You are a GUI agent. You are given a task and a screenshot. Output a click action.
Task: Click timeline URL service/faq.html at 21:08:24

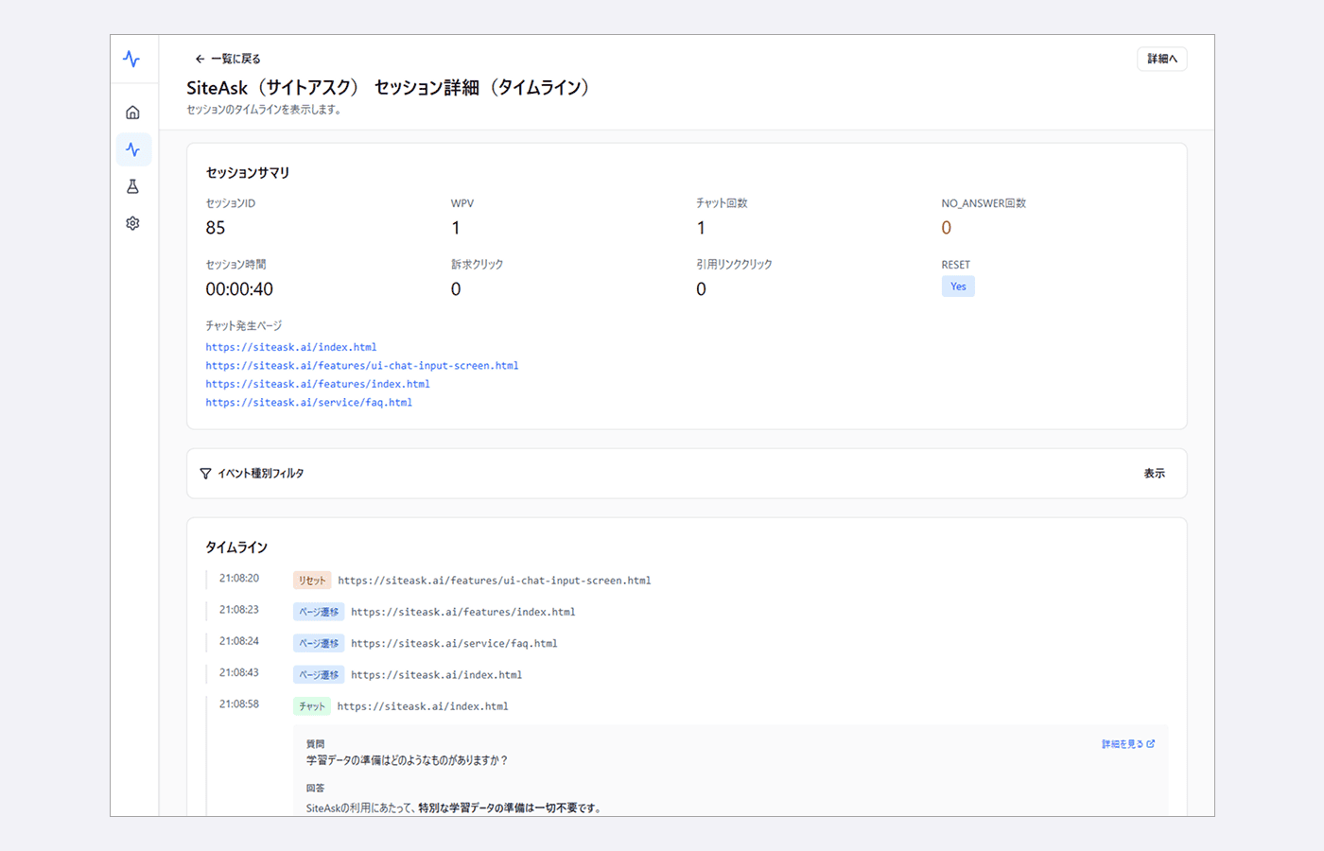(454, 644)
